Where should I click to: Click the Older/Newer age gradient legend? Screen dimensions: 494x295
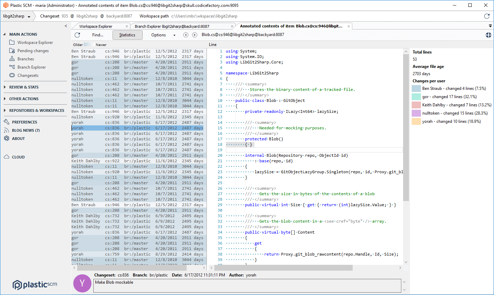(89, 45)
